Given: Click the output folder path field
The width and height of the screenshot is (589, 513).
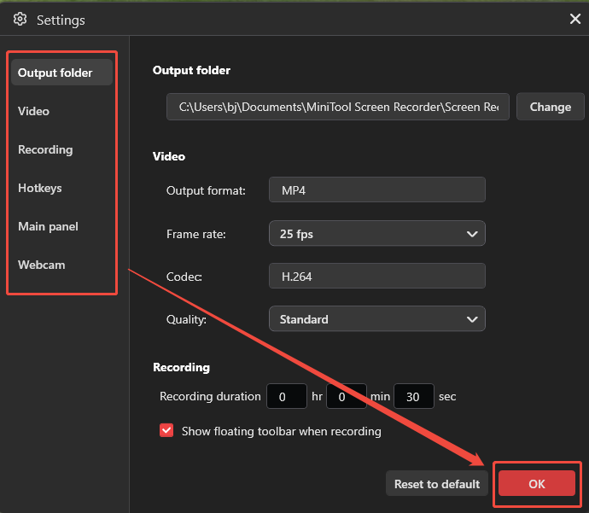Looking at the screenshot, I should tap(338, 107).
